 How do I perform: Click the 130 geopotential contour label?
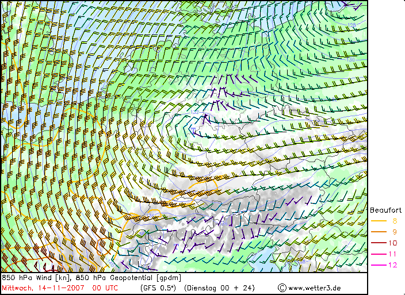350,60
